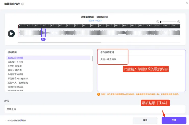Select lyric line 風過山巔雲漸散
The width and height of the screenshot is (189, 125).
point(48,58)
